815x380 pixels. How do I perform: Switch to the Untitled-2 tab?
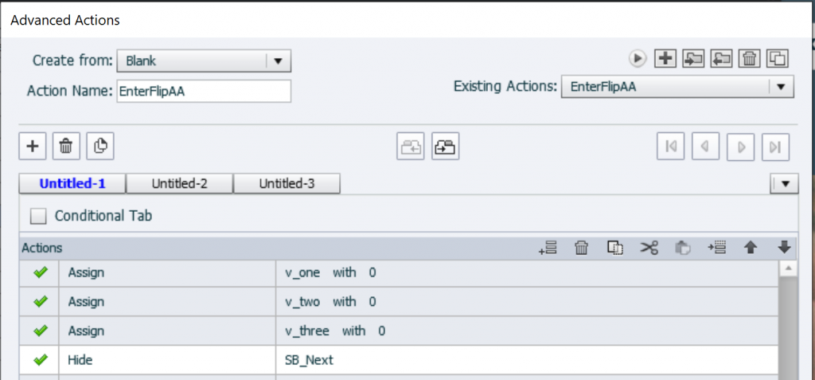180,183
